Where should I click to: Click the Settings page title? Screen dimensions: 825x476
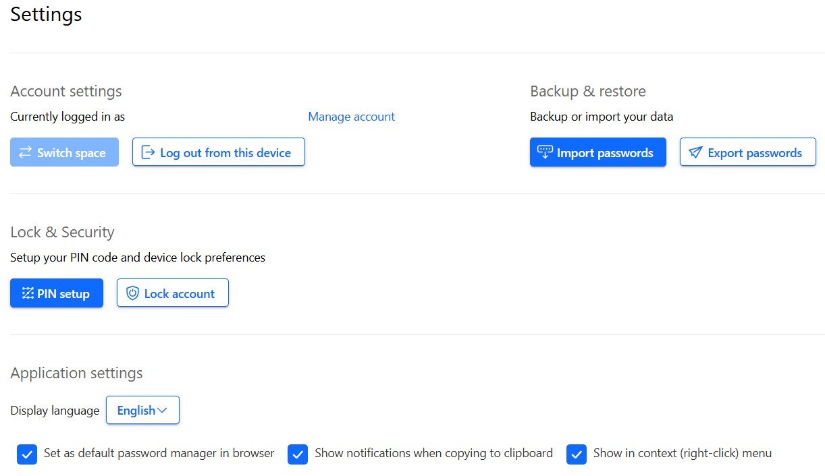(x=46, y=14)
